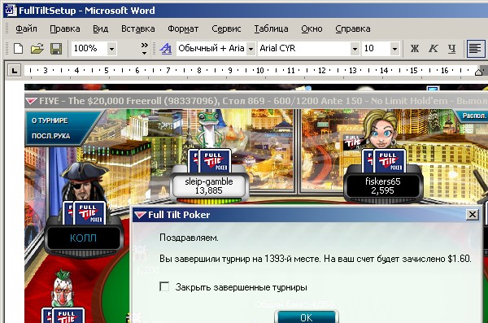
Task: Click the red triangle icon in dialog title
Action: pyautogui.click(x=140, y=215)
